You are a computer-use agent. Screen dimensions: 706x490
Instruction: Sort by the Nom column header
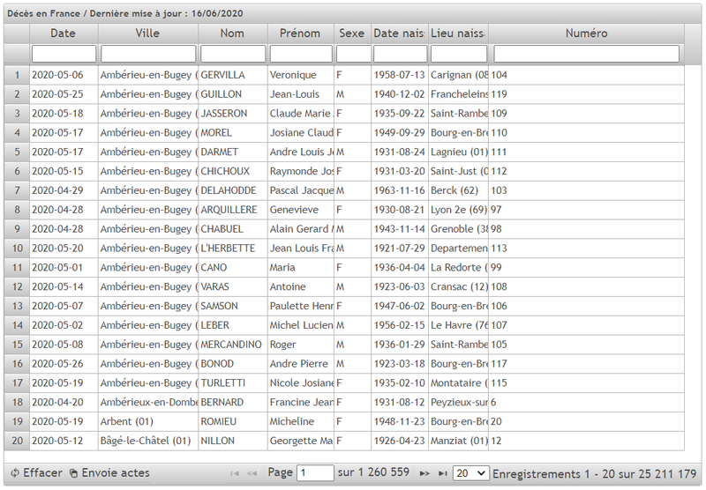232,33
